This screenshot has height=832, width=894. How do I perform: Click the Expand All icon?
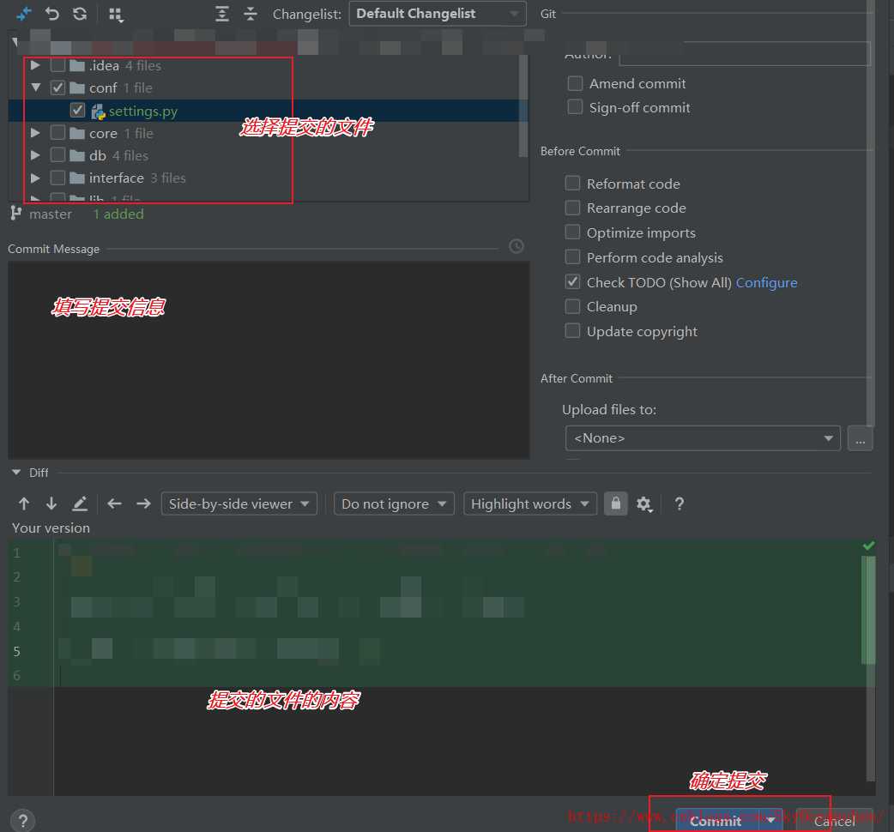222,14
